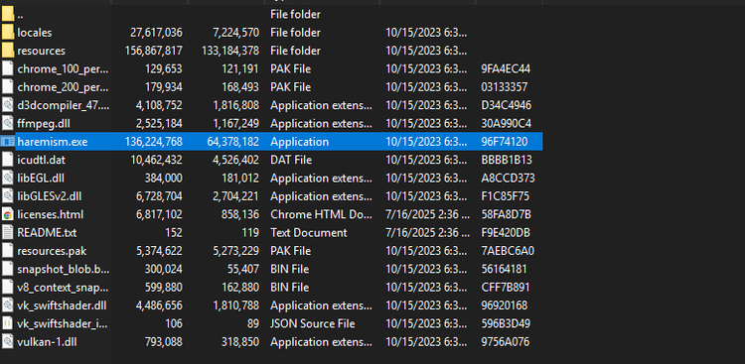Select the d3dcompiler_47... file name

(x=64, y=105)
